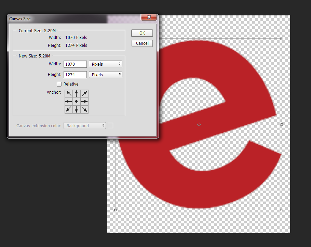
Task: Click the center anchor point
Action: (x=76, y=101)
